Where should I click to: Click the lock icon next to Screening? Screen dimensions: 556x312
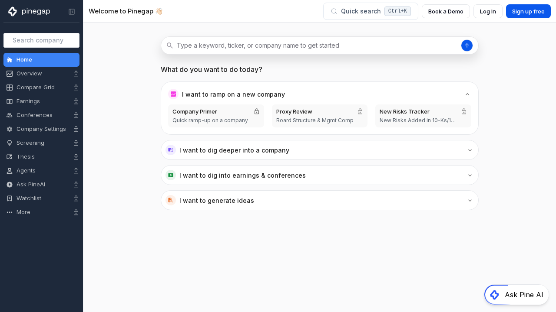tap(76, 143)
